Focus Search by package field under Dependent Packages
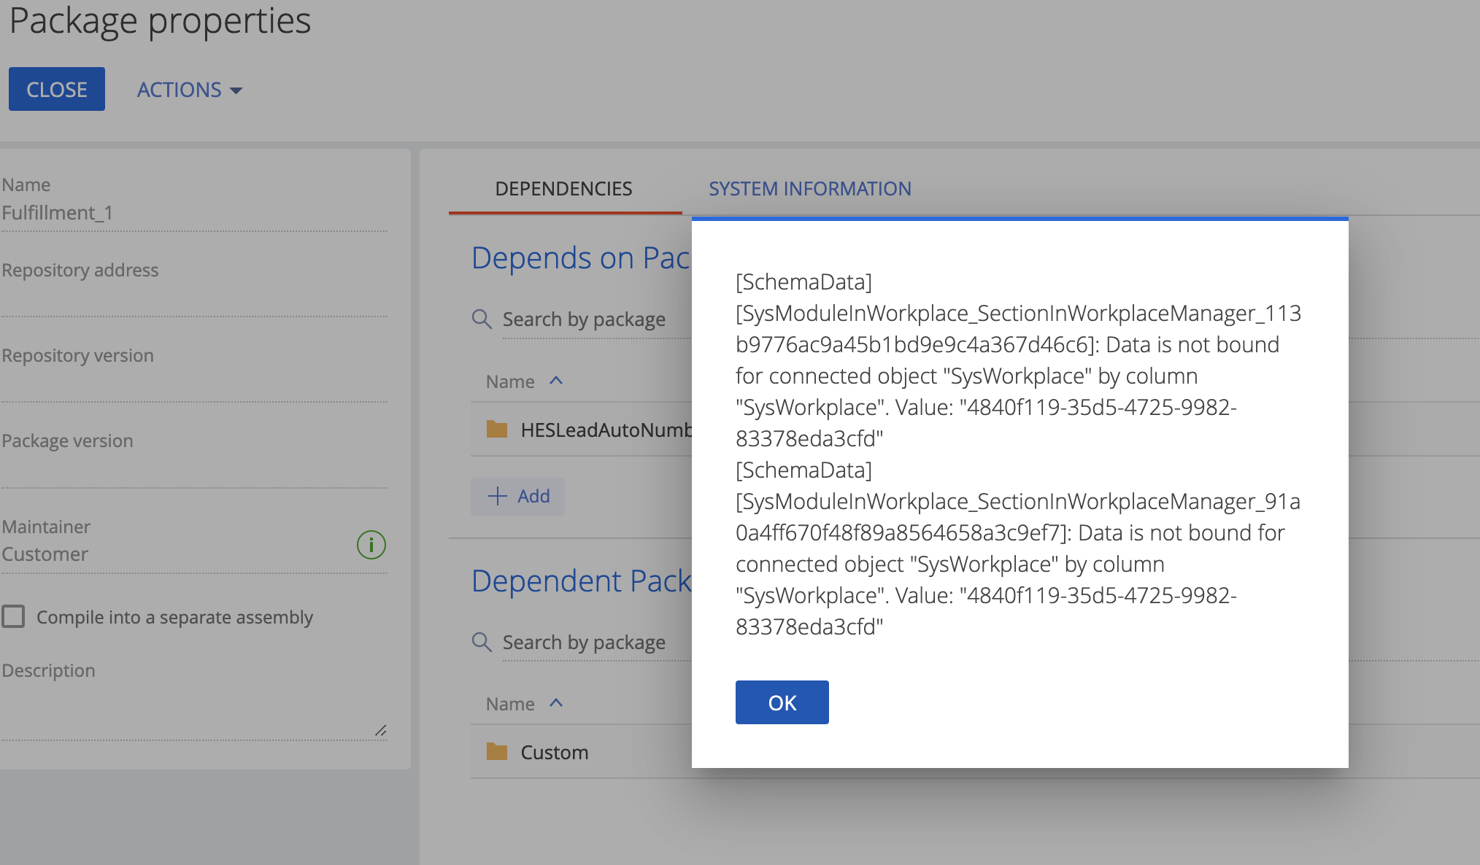Screen dimensions: 1480x865 click(x=596, y=643)
